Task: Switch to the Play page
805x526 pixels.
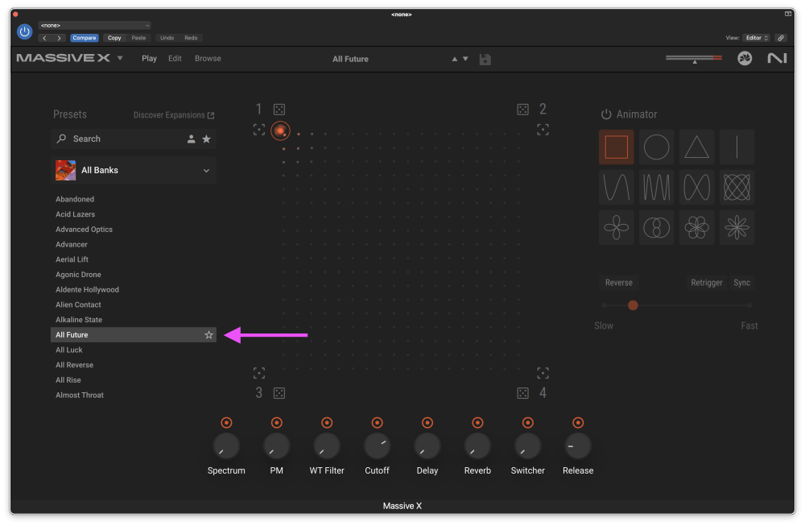Action: 150,59
